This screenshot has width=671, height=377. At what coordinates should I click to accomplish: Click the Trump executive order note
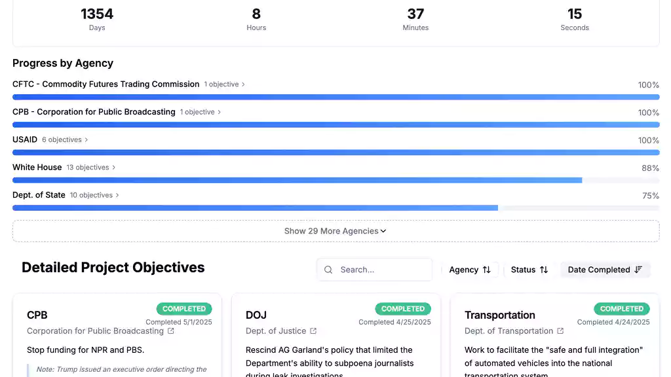tap(121, 369)
